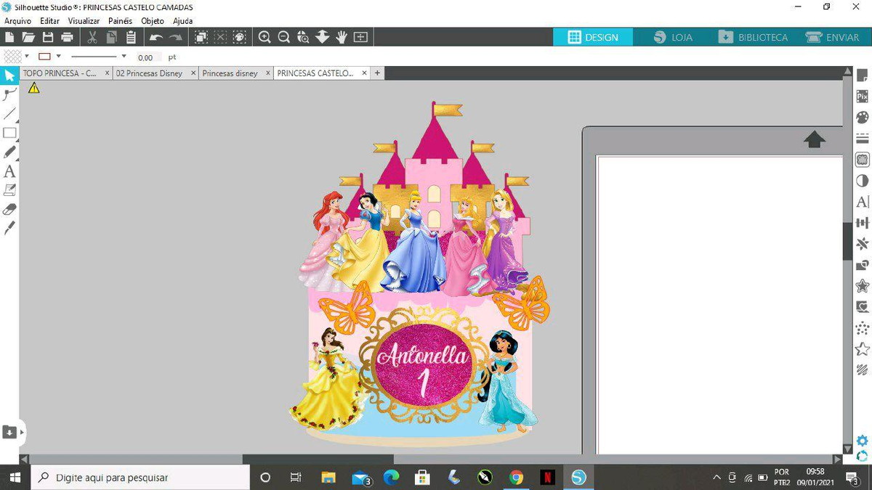The image size is (872, 490).
Task: Click the line thickness value field
Action: (148, 57)
